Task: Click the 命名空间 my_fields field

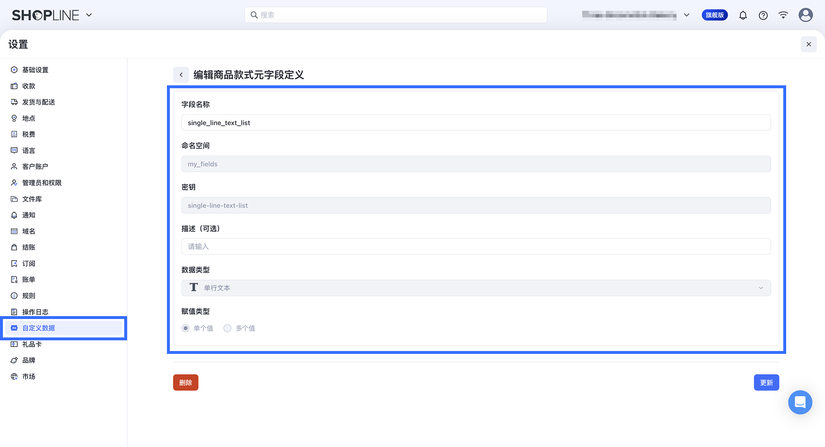Action: (476, 164)
